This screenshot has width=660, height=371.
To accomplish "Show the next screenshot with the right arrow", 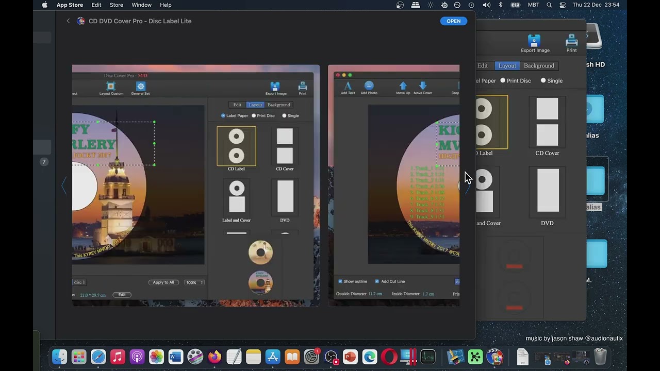I will [x=467, y=187].
